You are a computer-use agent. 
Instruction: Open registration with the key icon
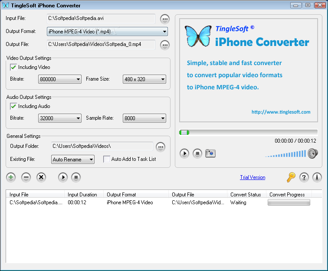point(291,177)
